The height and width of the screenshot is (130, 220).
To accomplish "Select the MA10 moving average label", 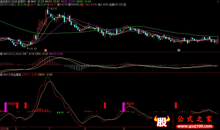I will click(49, 1).
